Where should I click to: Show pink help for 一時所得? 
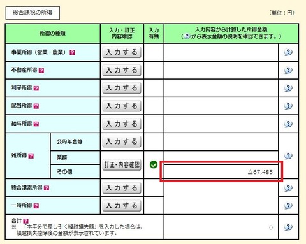36,206
